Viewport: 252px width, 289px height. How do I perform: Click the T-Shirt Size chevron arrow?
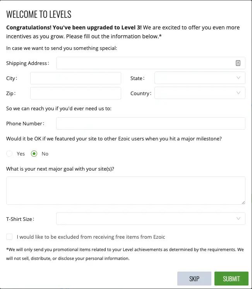(238, 219)
